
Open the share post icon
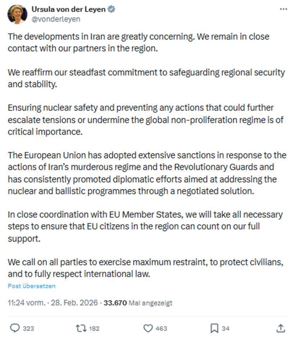coord(281,328)
